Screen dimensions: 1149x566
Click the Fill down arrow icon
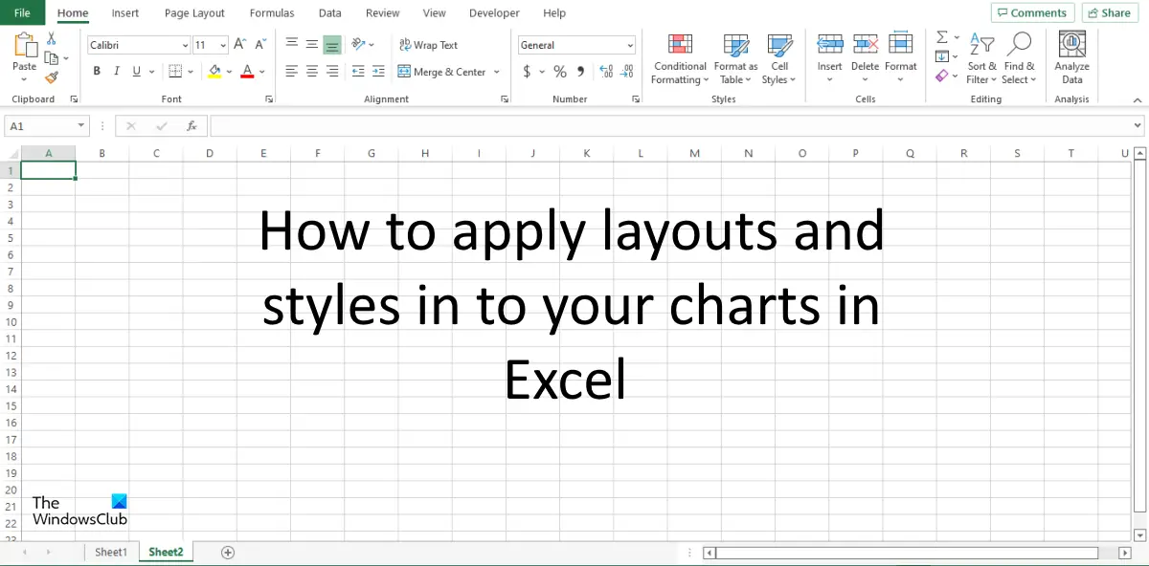(x=941, y=56)
